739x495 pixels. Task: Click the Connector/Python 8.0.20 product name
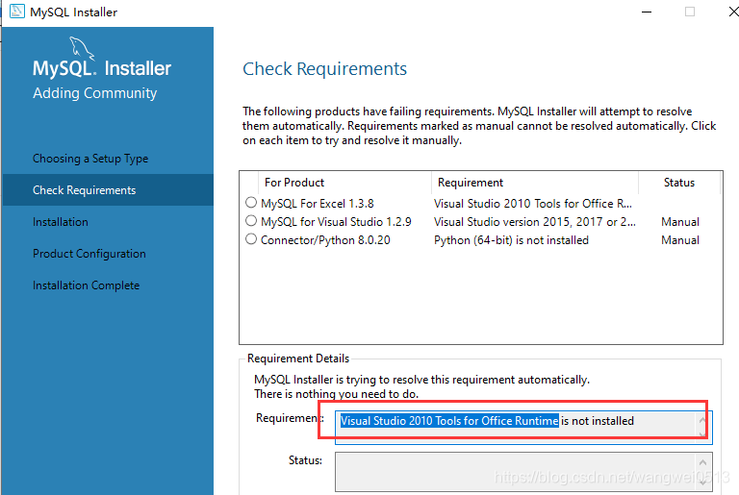point(325,240)
